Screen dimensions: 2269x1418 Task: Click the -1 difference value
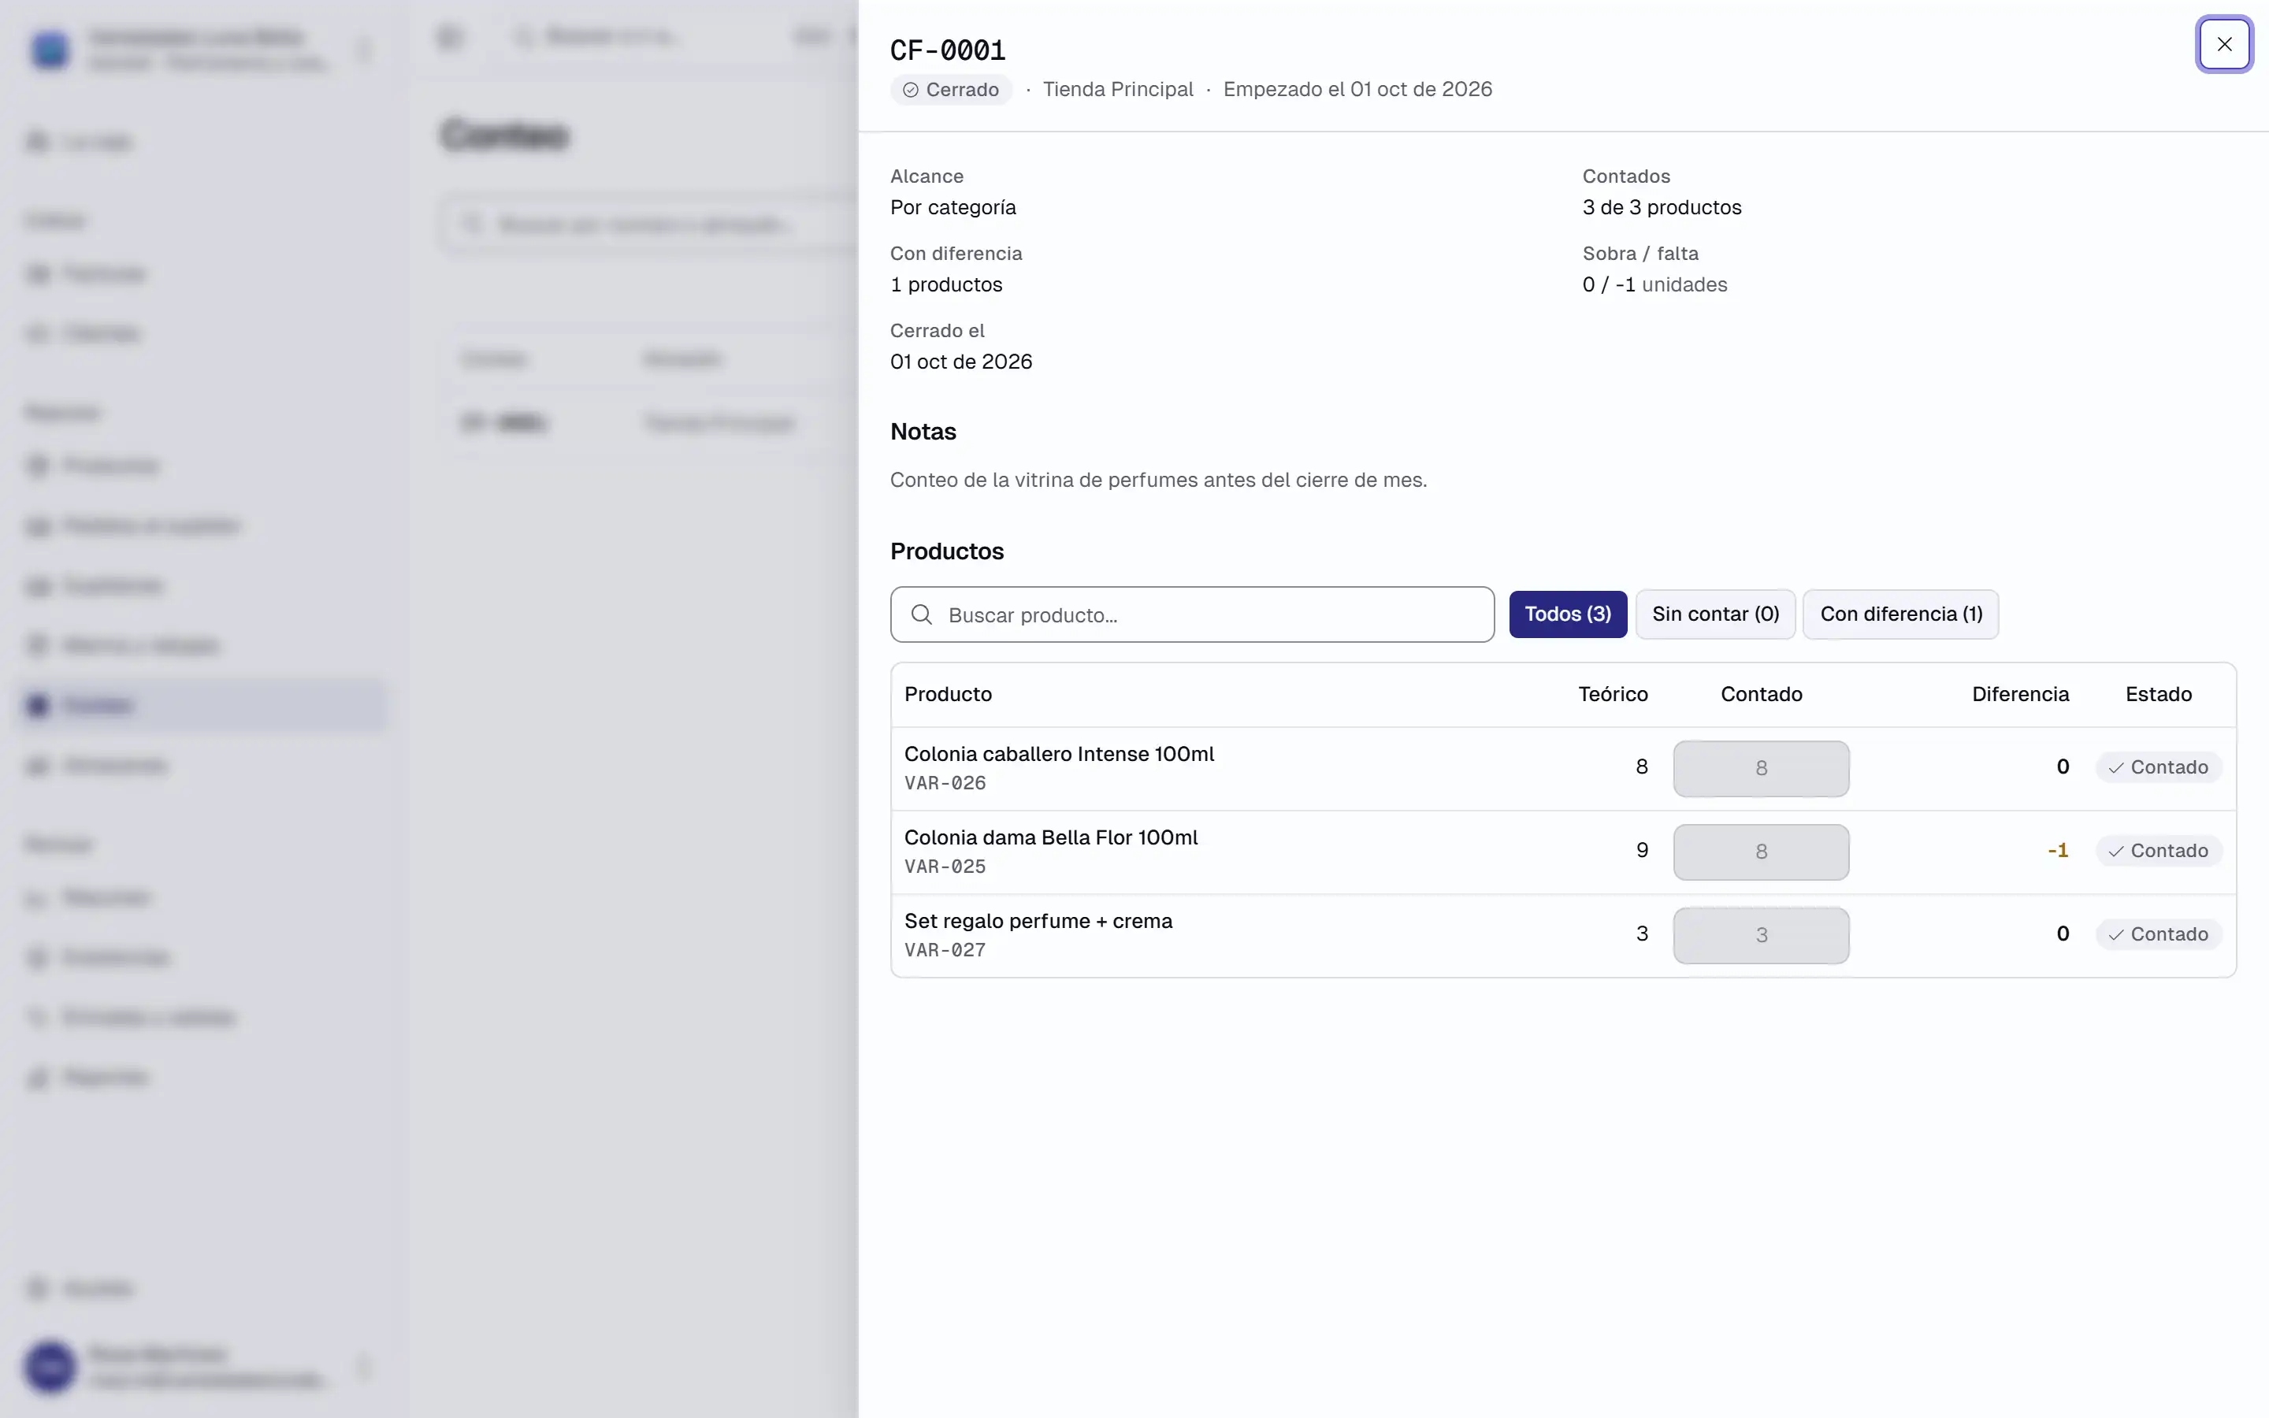point(2058,851)
